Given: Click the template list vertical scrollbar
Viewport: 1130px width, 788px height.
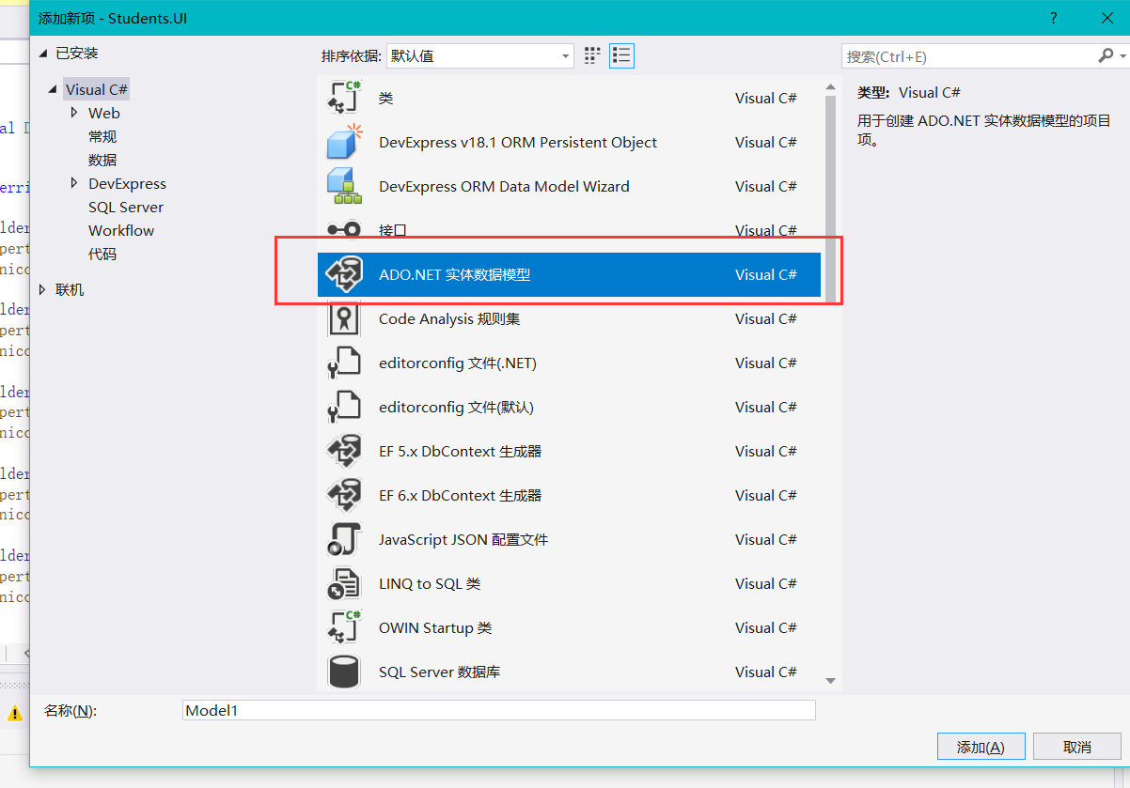Looking at the screenshot, I should 830,188.
